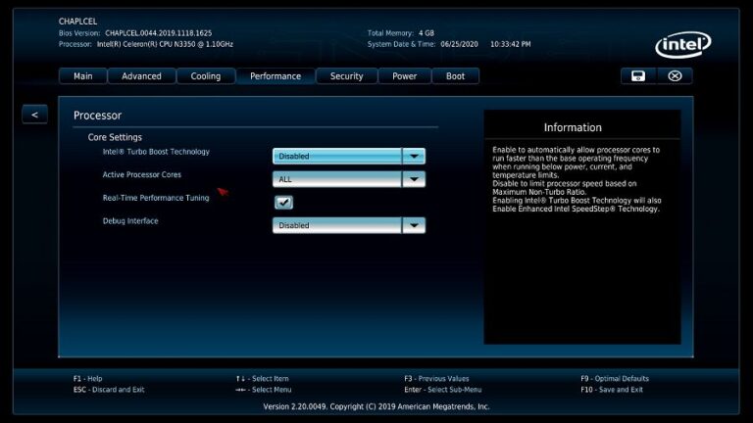Viewport: 753px width, 423px height.
Task: Click the Active Processor Cores field showing ALL
Action: point(337,179)
